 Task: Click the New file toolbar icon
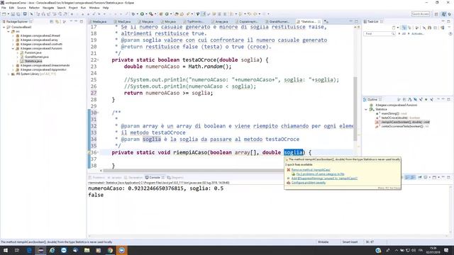4,14
